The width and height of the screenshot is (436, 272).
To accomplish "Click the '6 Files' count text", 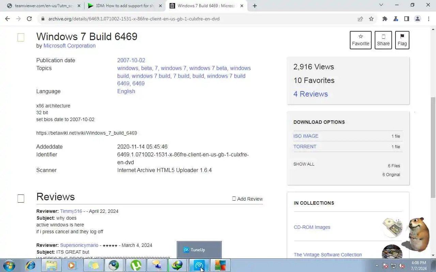I will point(394,166).
